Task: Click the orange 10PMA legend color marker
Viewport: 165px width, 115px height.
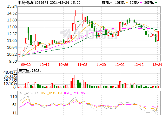Action: click(126, 2)
